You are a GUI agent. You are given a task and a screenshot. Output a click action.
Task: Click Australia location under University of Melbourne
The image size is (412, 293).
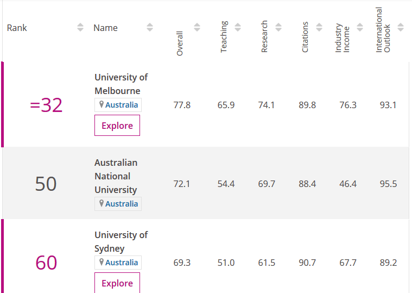122,105
